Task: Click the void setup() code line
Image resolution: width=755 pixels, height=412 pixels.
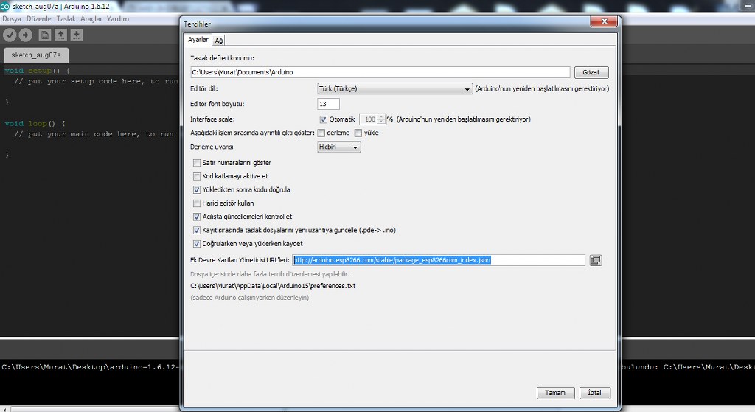Action: [x=37, y=71]
